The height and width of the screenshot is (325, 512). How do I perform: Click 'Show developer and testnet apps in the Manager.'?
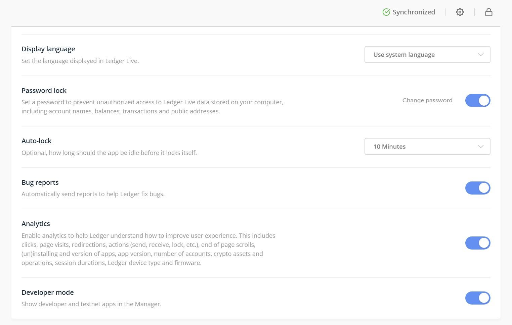point(91,304)
